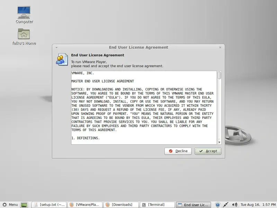This screenshot has width=277, height=208.
Task: Click the update manager shield tray icon
Action: point(218,205)
